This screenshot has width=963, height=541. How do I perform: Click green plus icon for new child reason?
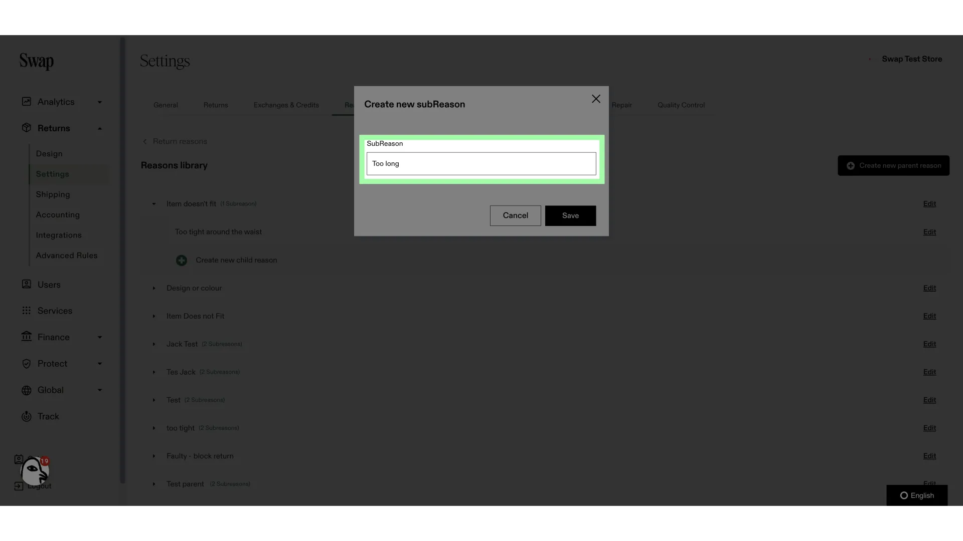click(182, 260)
